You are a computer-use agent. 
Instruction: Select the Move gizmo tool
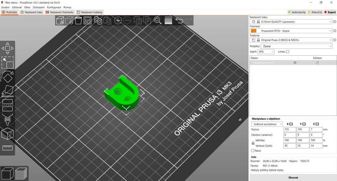coord(8,48)
